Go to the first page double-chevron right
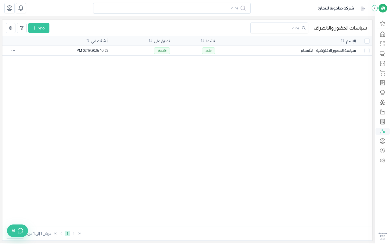The image size is (391, 244). 80,233
